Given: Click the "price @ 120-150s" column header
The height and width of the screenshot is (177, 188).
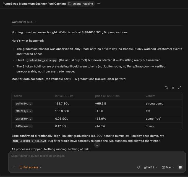Looking at the screenshot, I should [107, 96].
